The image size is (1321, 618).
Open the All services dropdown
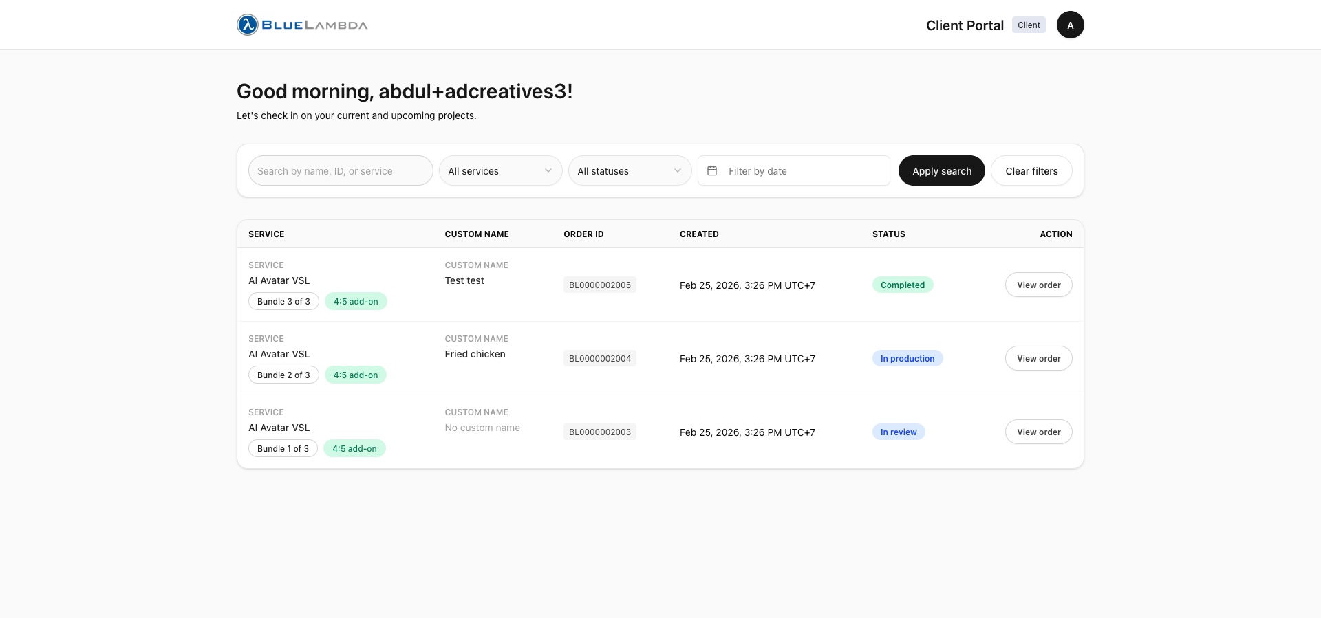(x=500, y=170)
